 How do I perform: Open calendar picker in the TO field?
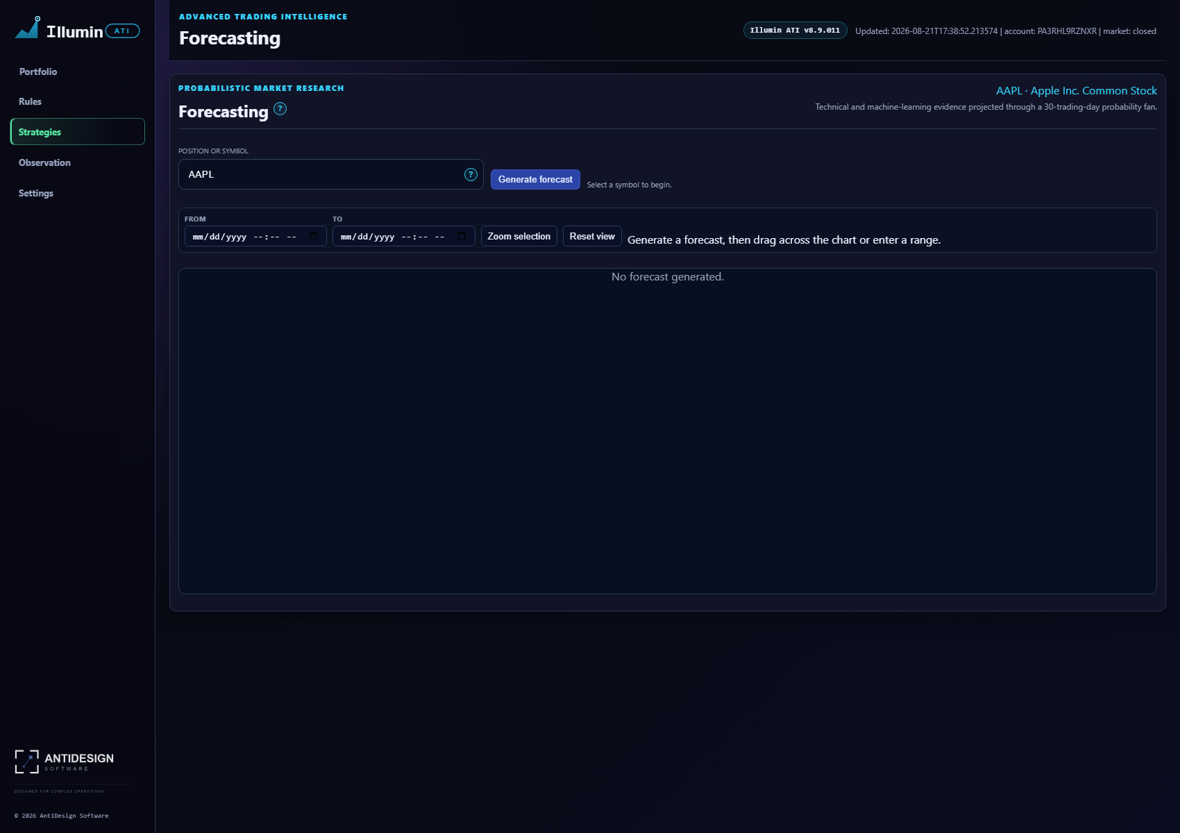[x=462, y=236]
